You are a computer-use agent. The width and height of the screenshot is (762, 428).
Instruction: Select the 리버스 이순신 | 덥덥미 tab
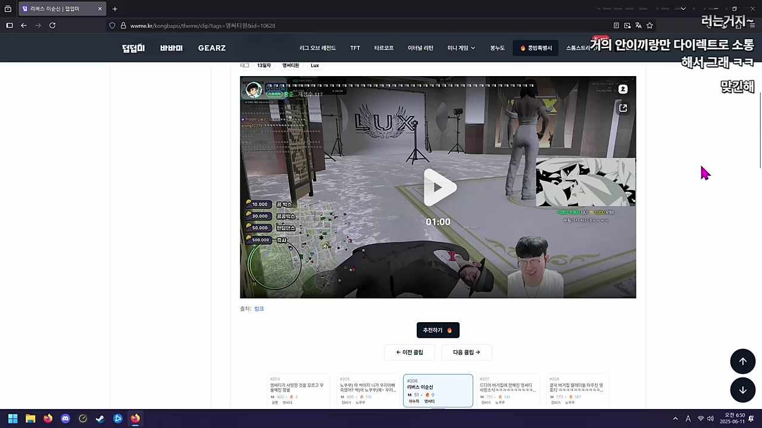click(62, 9)
